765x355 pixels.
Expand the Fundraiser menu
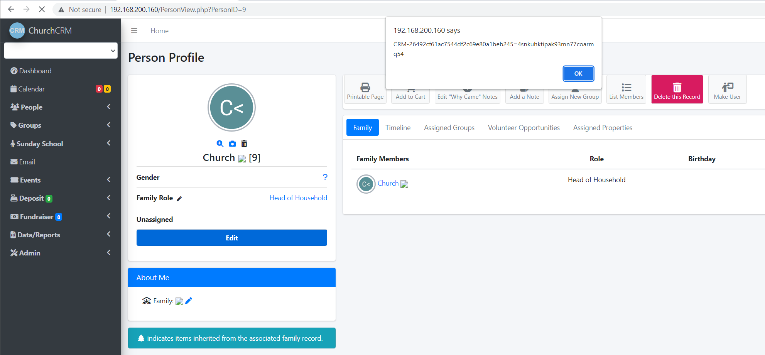pyautogui.click(x=61, y=217)
